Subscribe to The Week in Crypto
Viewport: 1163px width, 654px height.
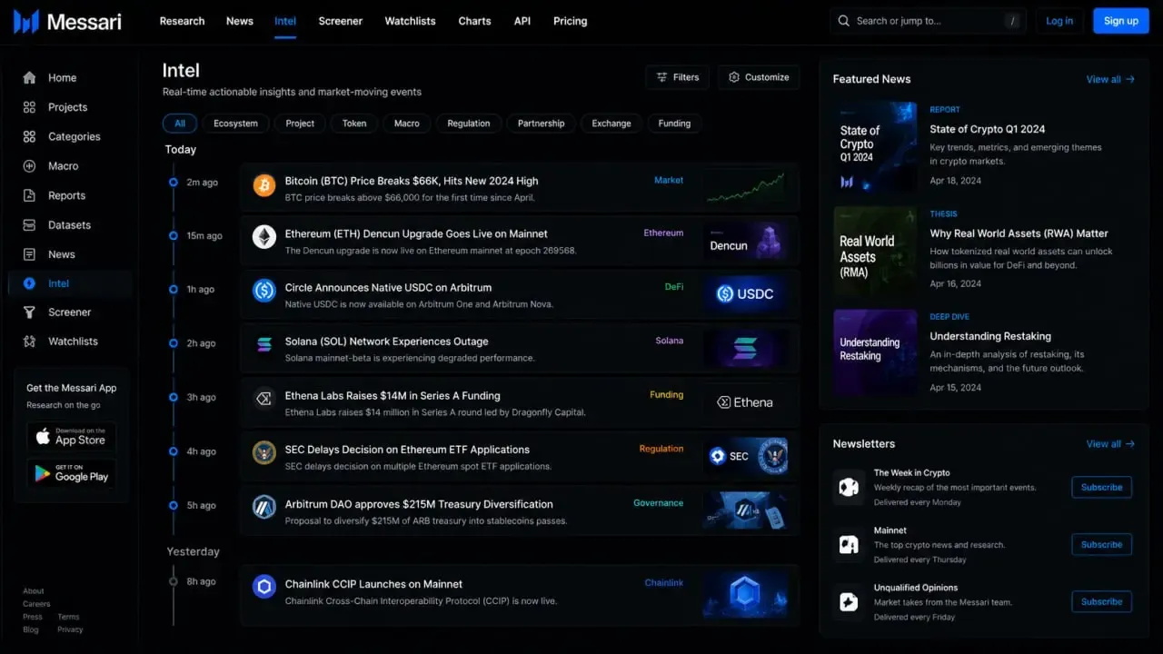pos(1101,488)
